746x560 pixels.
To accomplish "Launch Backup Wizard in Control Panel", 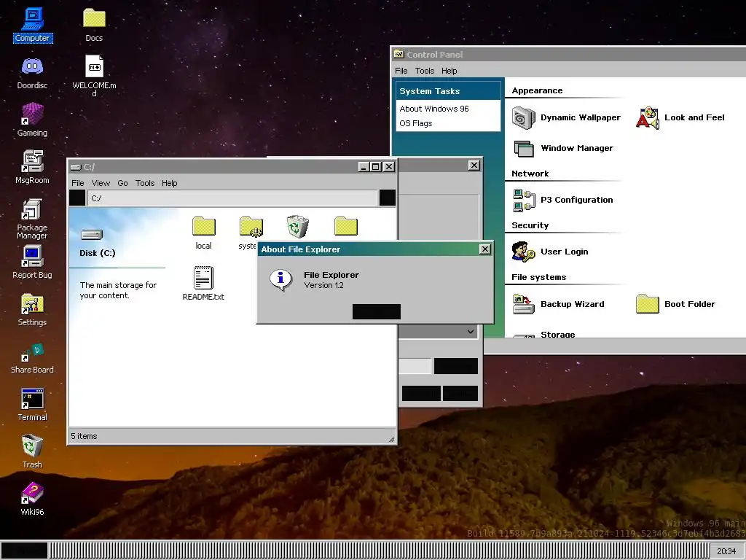I will point(558,304).
